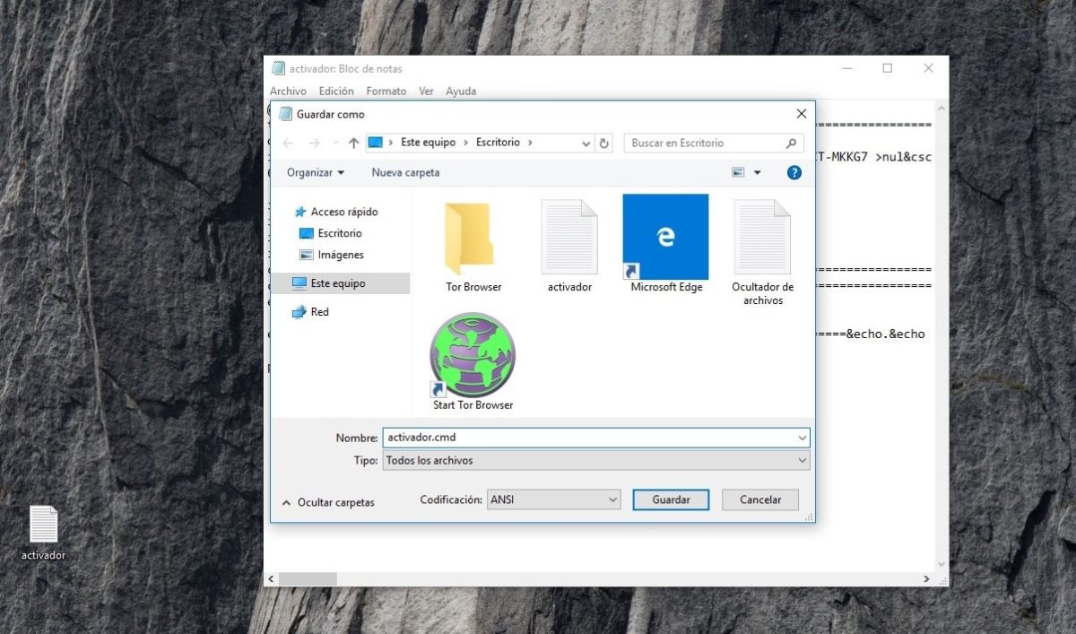Expand the Codificación ANSI dropdown
Screen dimensions: 1076x634
tap(553, 499)
